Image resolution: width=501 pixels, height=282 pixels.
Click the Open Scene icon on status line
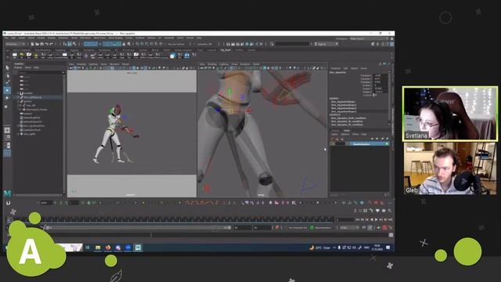(x=37, y=44)
